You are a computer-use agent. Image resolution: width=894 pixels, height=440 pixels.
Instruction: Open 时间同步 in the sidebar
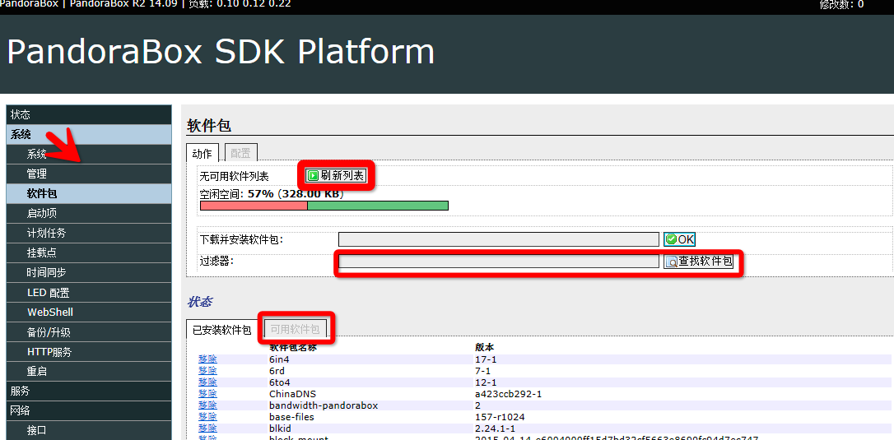[x=89, y=272]
